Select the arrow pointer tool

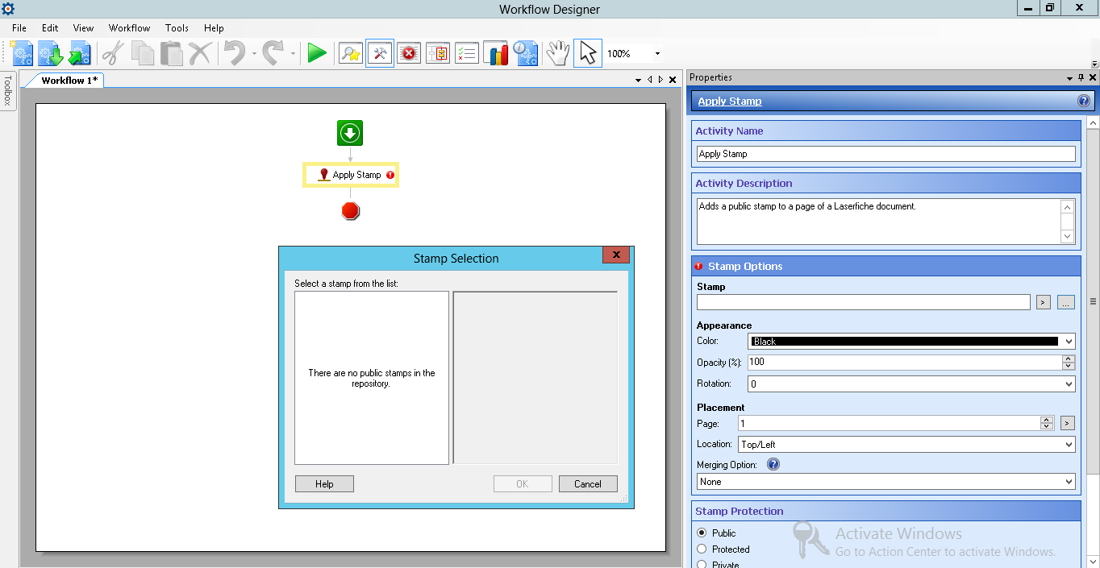pos(588,54)
